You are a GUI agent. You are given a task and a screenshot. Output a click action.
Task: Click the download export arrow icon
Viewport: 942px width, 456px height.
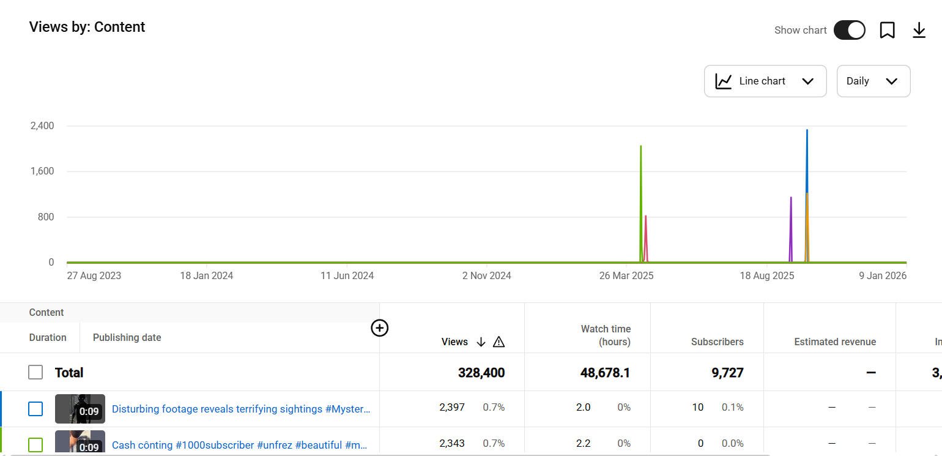click(919, 30)
